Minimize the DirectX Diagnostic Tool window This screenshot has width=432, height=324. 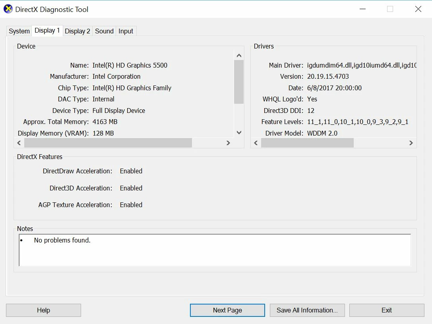(x=362, y=9)
